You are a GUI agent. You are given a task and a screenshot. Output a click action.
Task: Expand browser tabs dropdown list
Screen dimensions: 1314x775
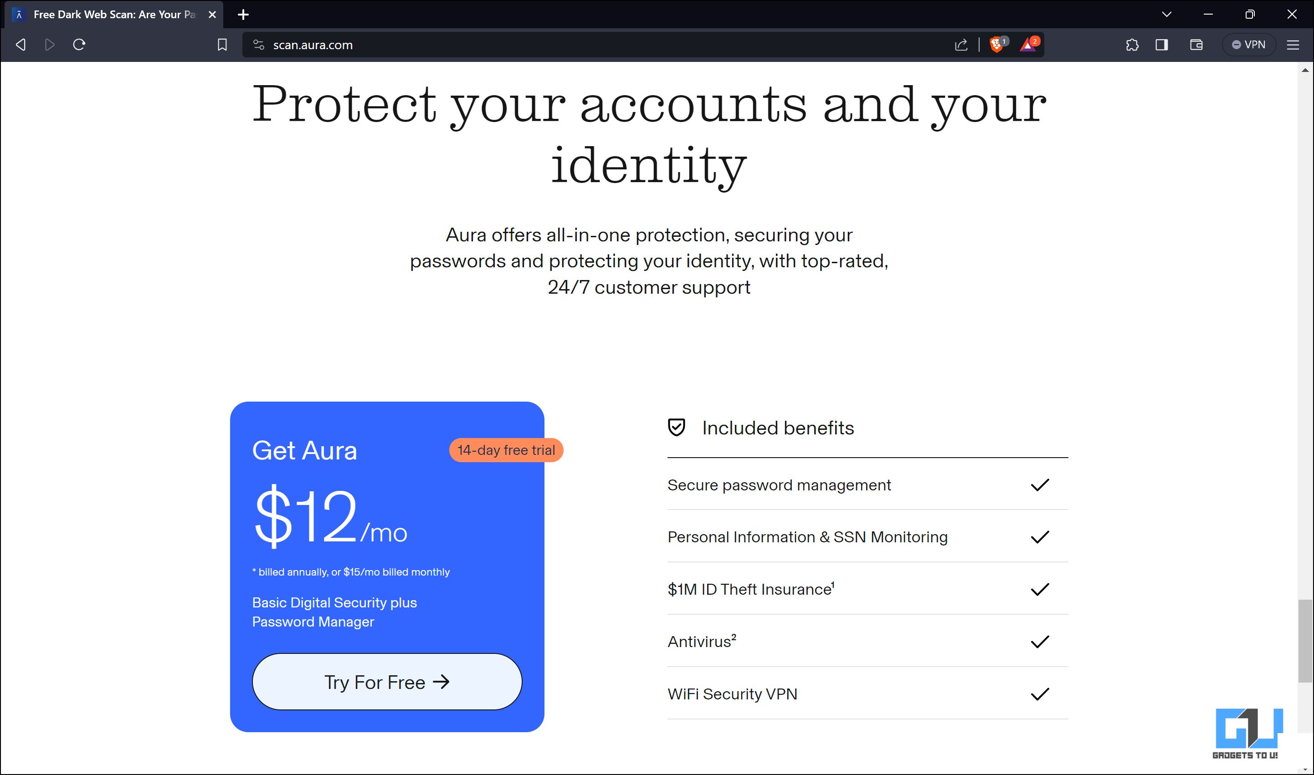[x=1166, y=14]
